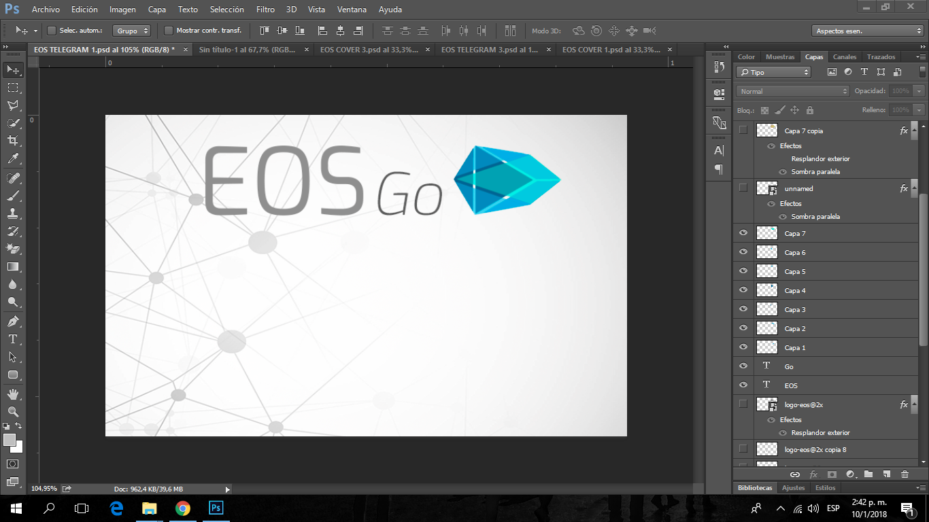Open the Capa menu
This screenshot has height=522, width=929.
point(157,10)
